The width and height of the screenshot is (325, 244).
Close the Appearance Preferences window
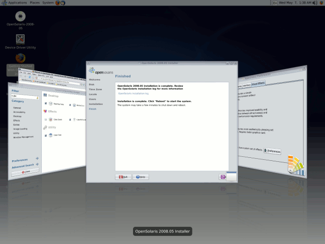click(x=304, y=68)
